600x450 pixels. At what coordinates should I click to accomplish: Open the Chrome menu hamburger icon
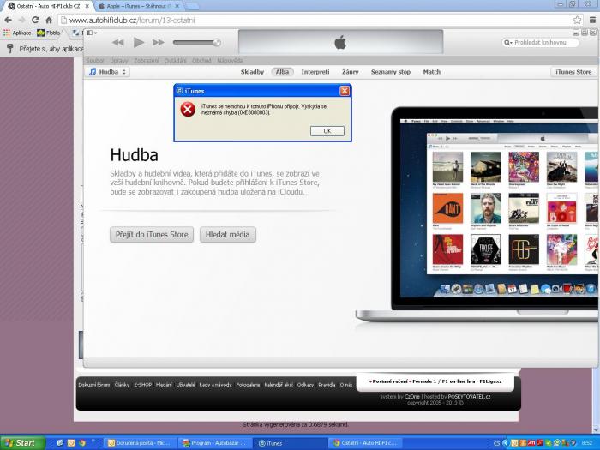point(591,20)
